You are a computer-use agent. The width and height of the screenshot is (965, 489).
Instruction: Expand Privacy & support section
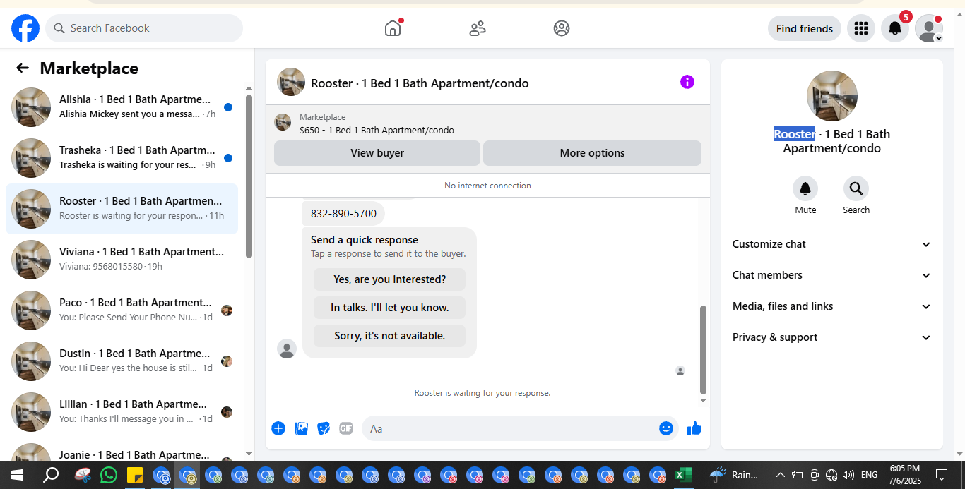(x=831, y=337)
